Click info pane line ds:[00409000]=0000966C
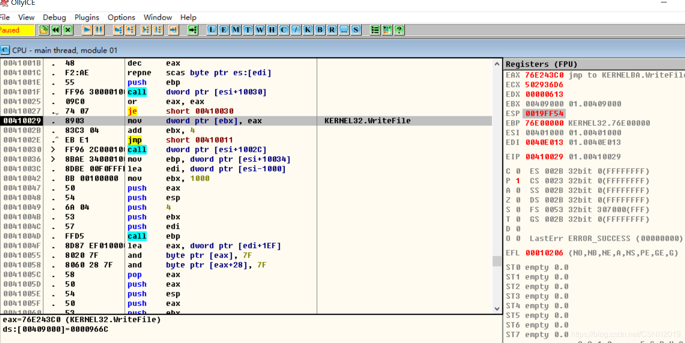This screenshot has width=685, height=343. pyautogui.click(x=55, y=329)
